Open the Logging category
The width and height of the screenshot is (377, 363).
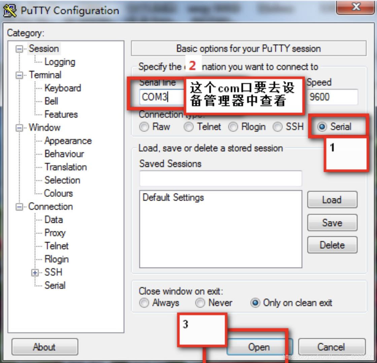60,62
